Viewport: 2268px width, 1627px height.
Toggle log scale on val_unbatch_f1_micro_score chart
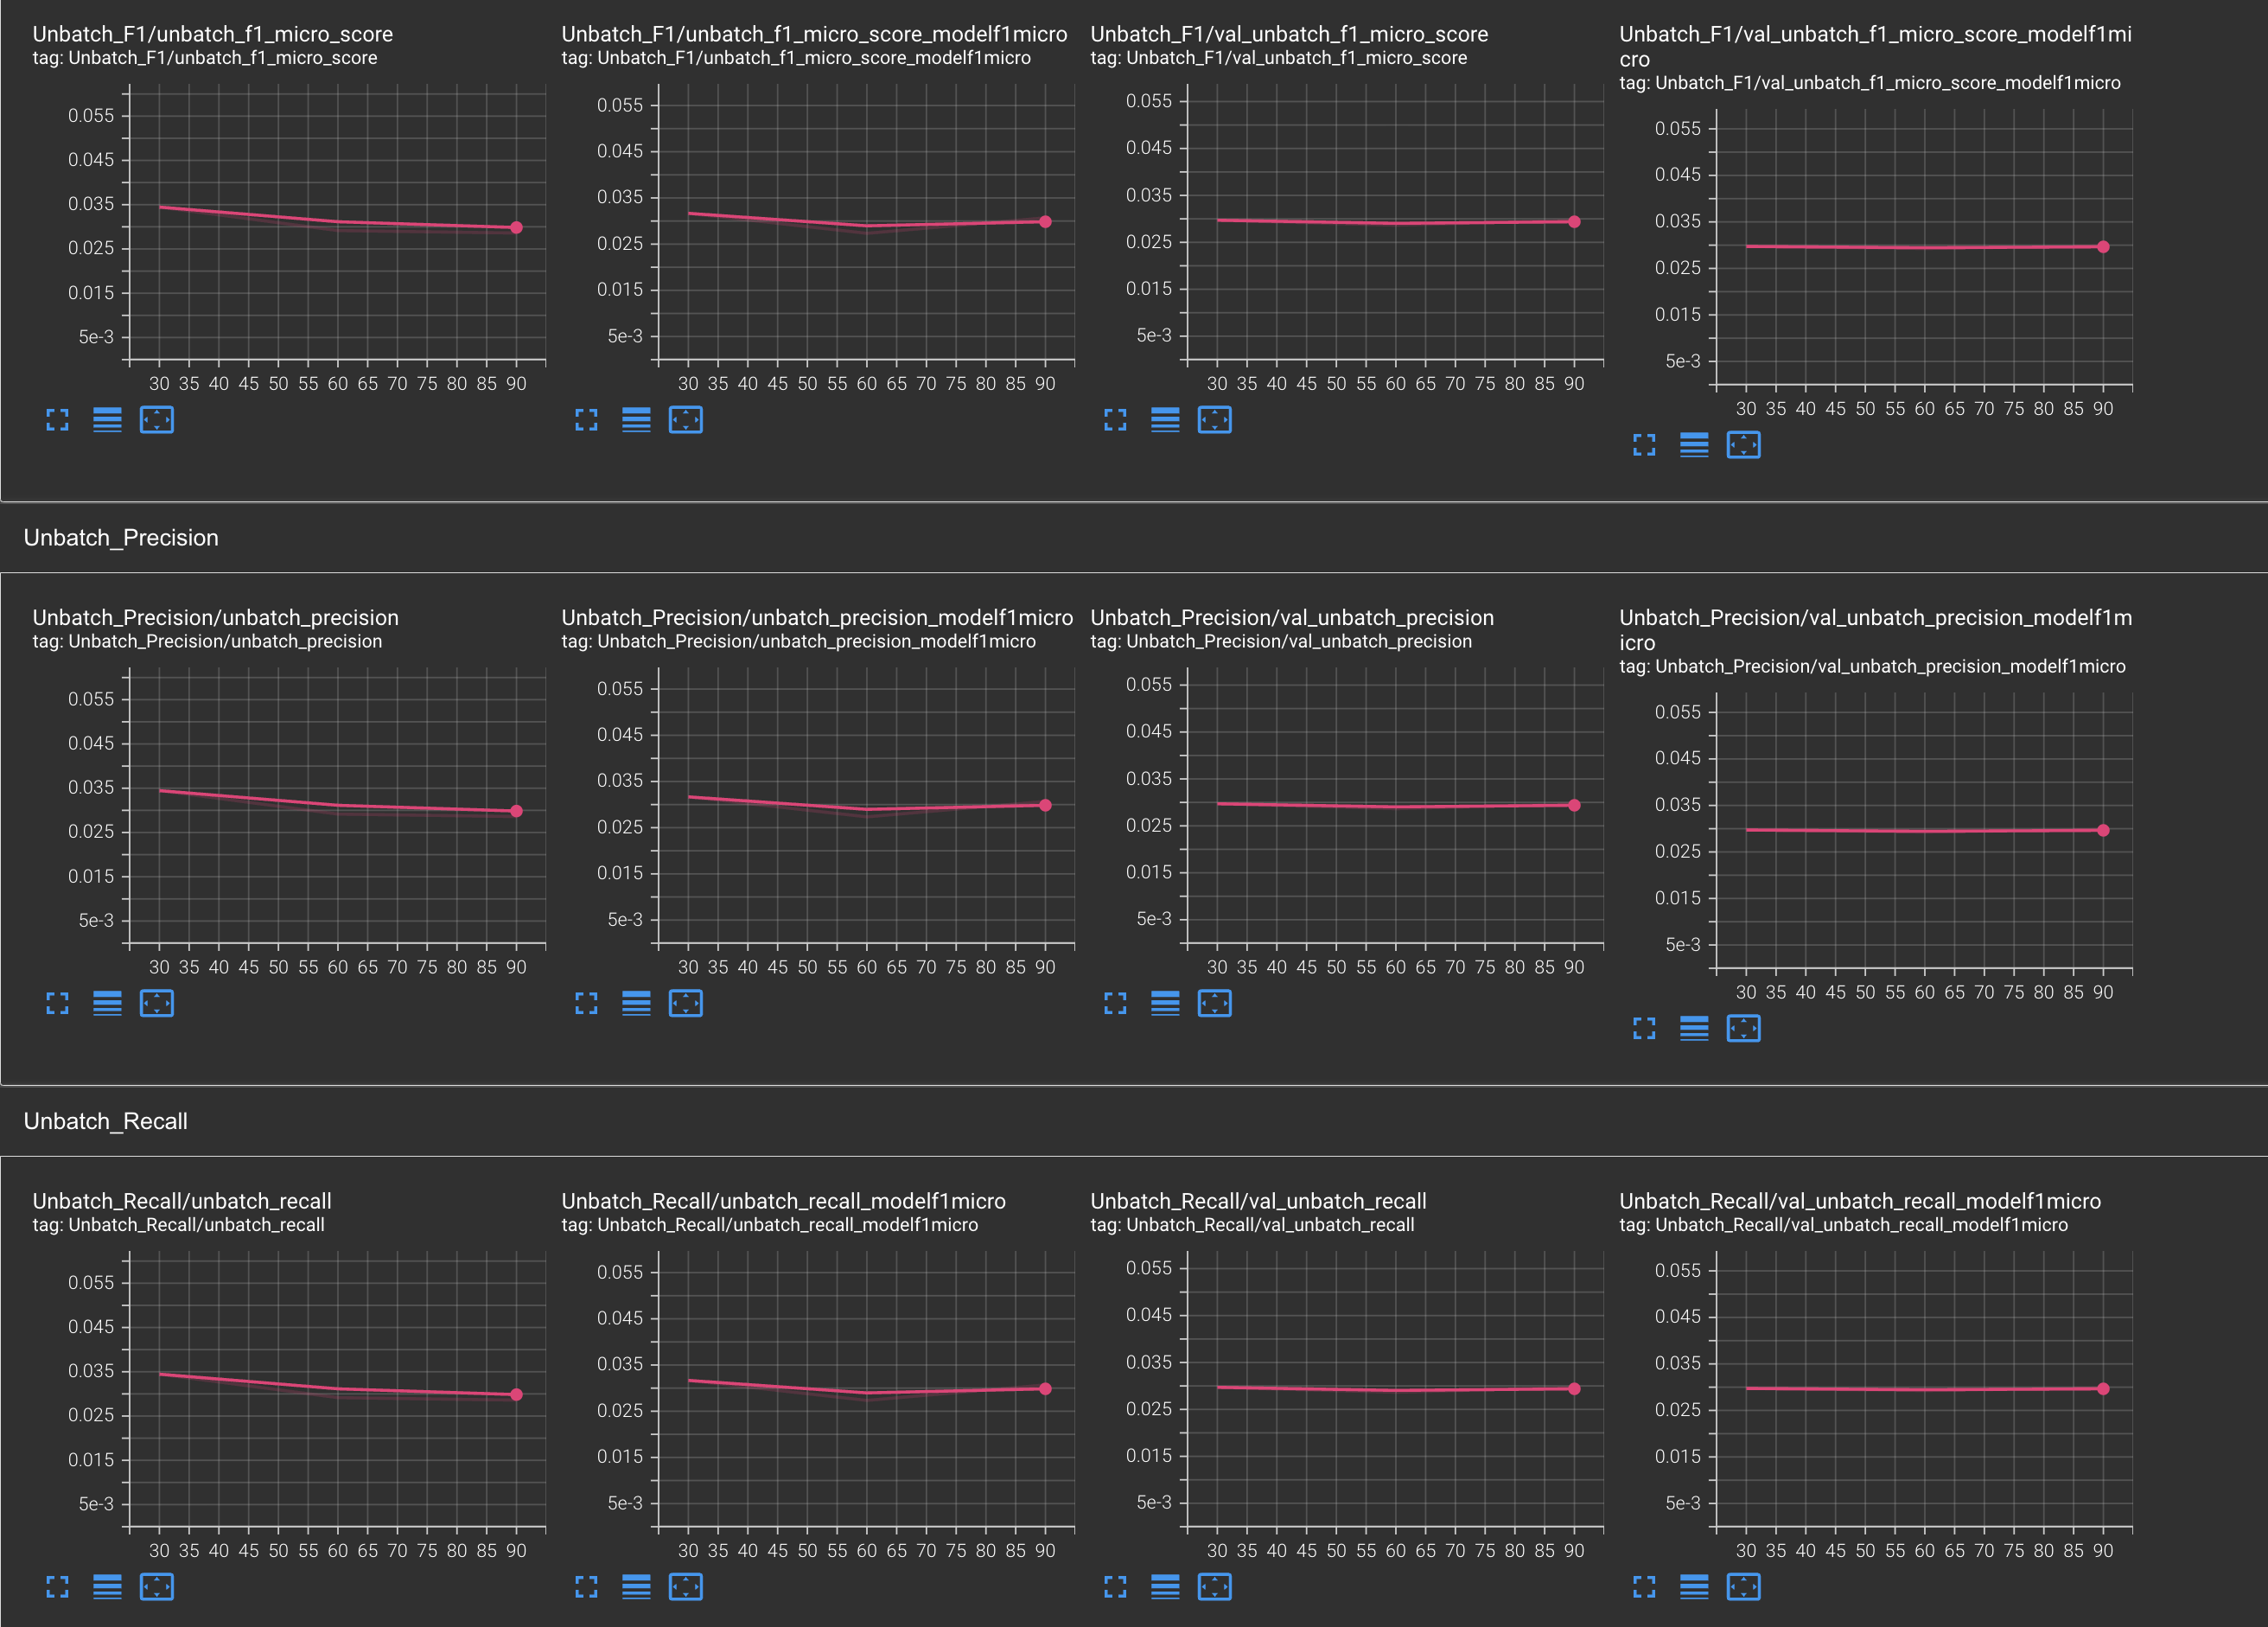[1165, 420]
